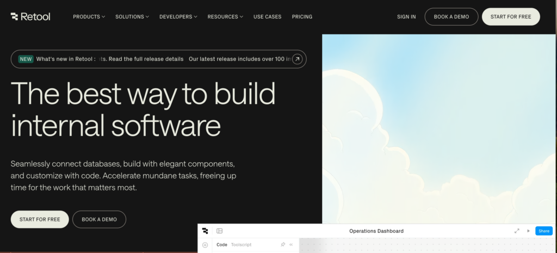Click the Share button in the Operations Dashboard
The image size is (557, 253).
544,231
